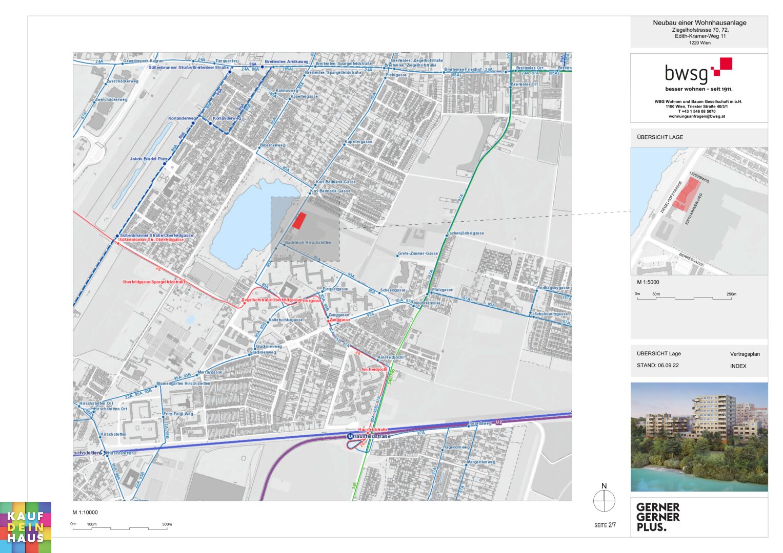Click the S-Bahn symbol at Hirschstetten station

[x=104, y=453]
